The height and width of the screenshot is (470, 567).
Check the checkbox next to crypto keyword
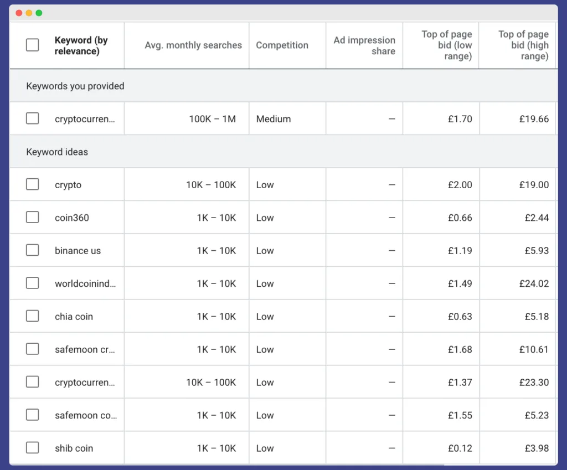tap(32, 184)
